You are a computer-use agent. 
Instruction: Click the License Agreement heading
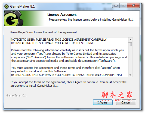[x=62, y=15]
